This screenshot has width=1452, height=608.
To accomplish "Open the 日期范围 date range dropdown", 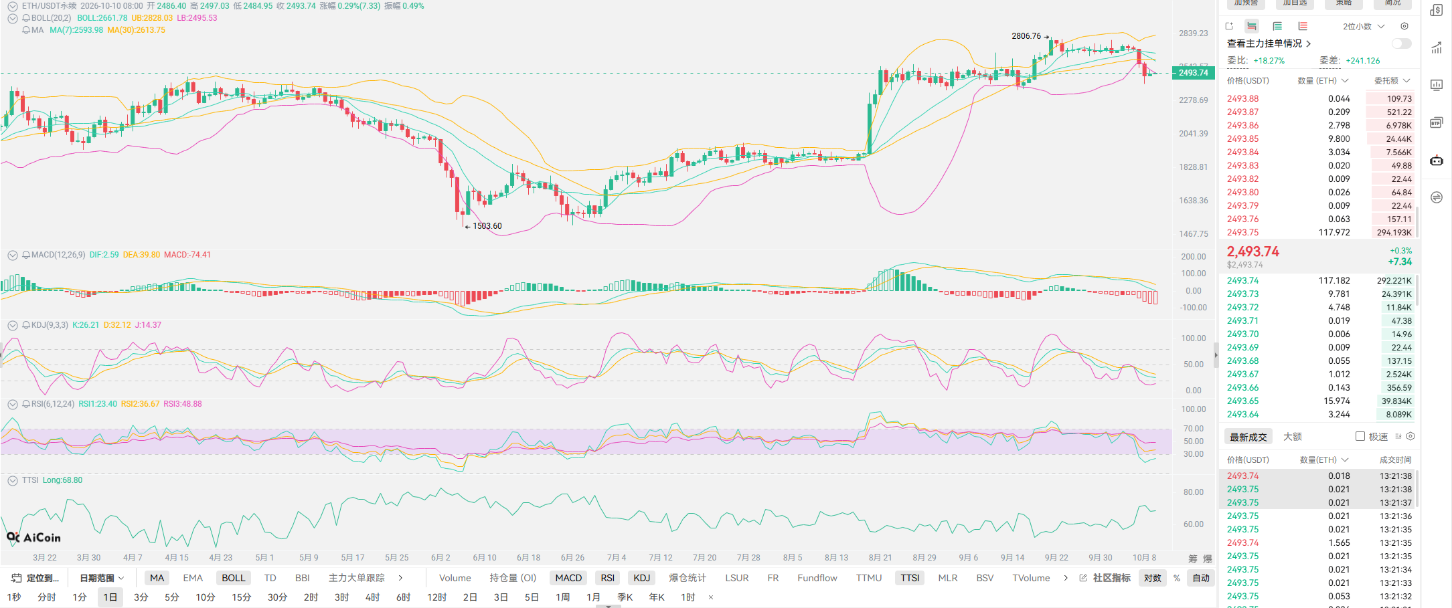I will pyautogui.click(x=102, y=578).
